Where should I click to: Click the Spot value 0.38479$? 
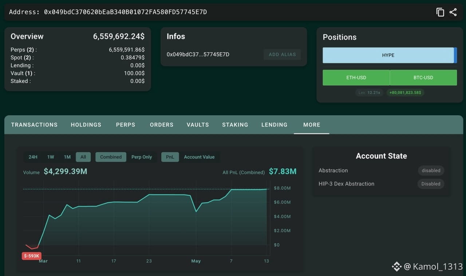133,58
